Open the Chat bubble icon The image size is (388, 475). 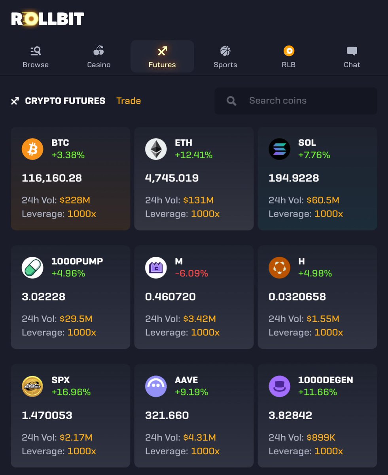352,51
